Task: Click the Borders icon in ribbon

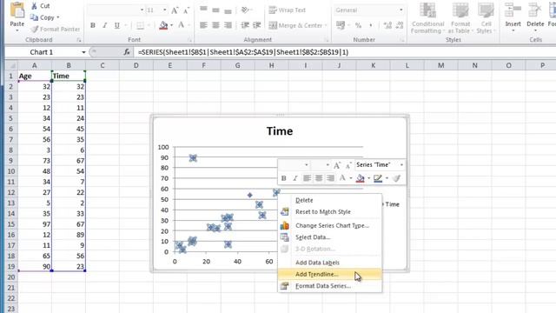Action: 141,25
